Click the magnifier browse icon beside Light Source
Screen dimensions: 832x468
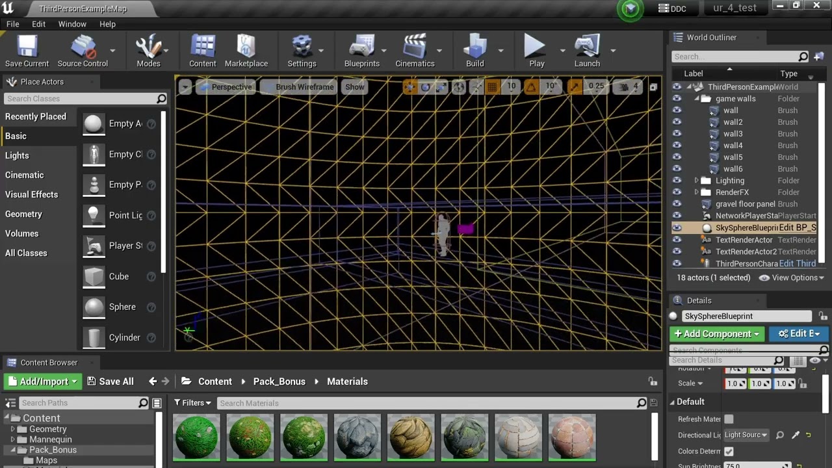coord(780,435)
